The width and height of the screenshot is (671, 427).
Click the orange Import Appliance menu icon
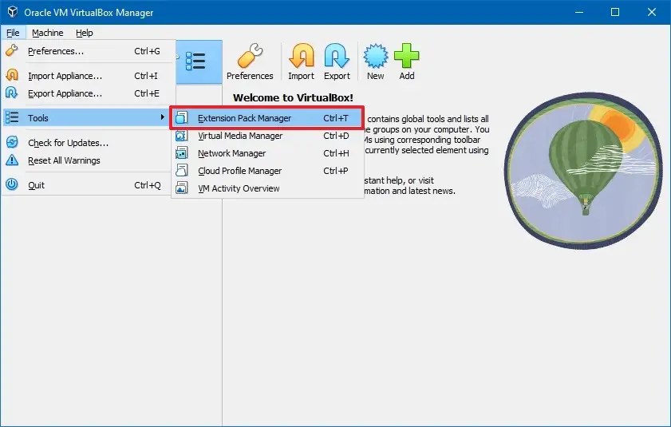click(x=12, y=75)
